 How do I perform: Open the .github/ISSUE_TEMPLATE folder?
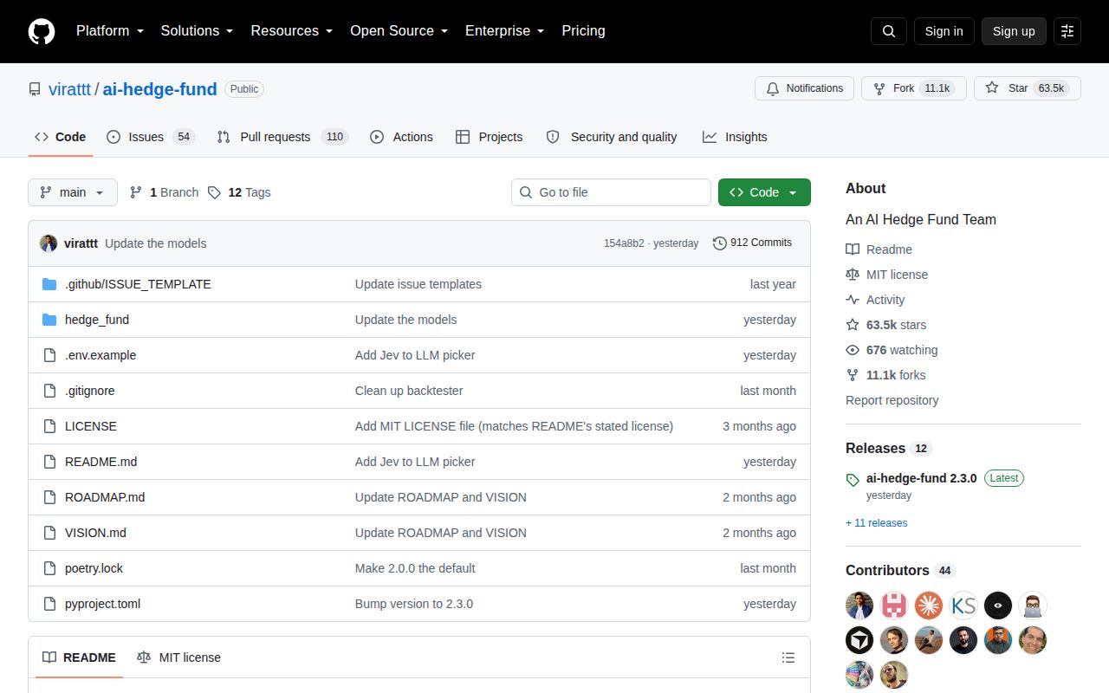point(138,284)
